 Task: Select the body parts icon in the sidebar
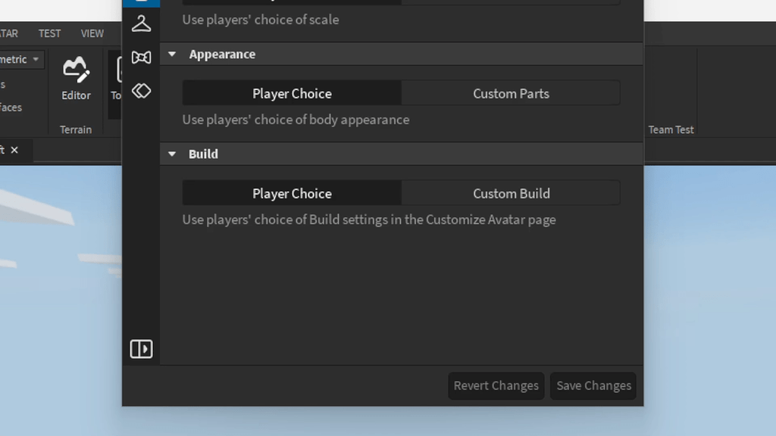141,90
